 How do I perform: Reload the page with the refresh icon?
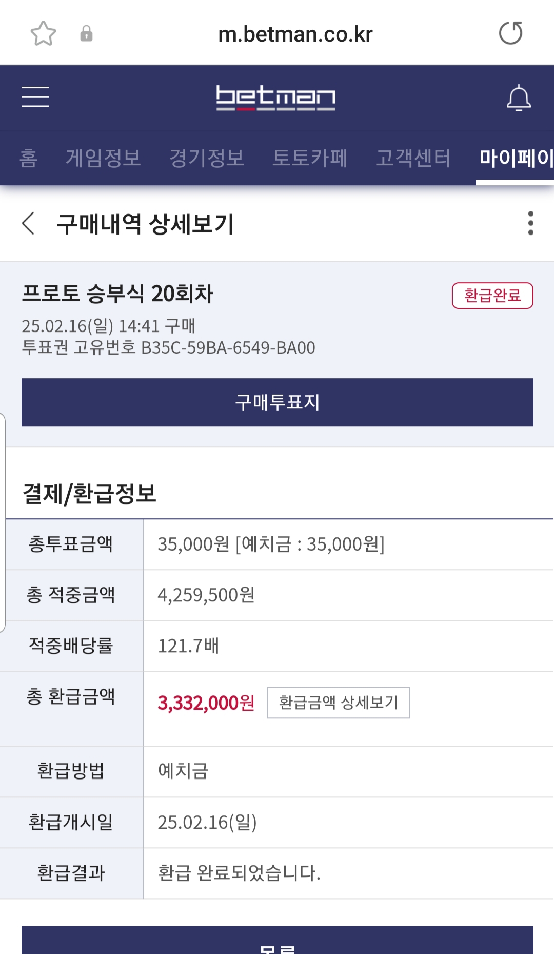(x=510, y=33)
